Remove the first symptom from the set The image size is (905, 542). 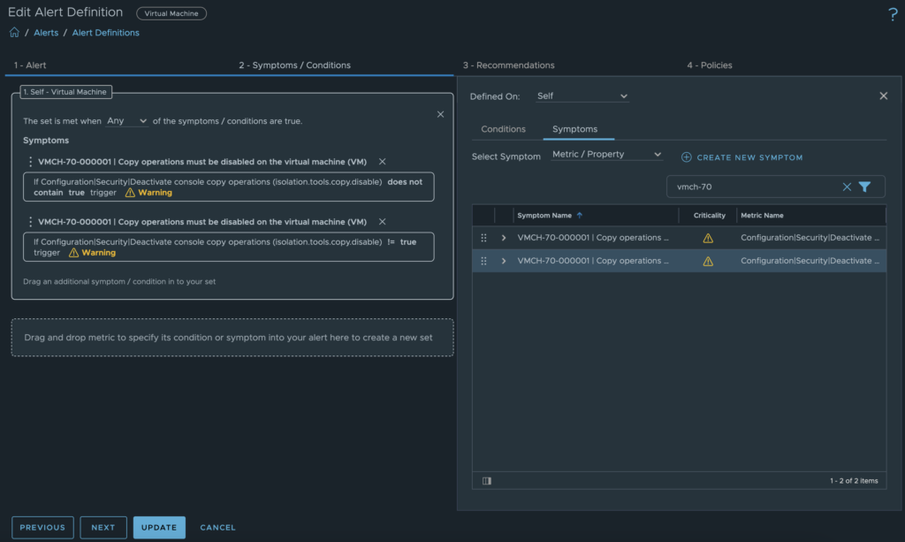click(x=382, y=162)
